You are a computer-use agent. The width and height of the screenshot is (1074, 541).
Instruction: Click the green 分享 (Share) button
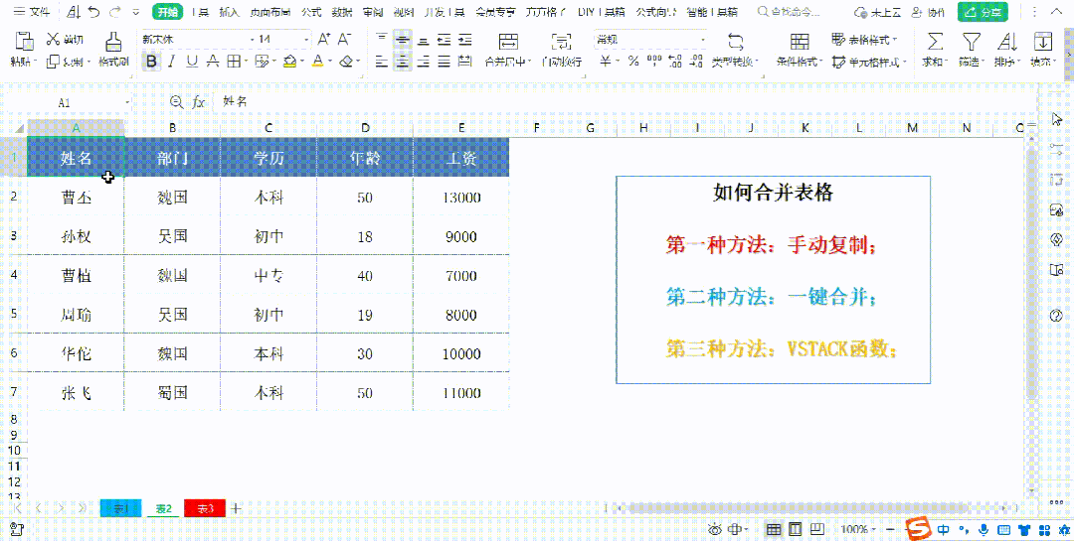click(982, 12)
